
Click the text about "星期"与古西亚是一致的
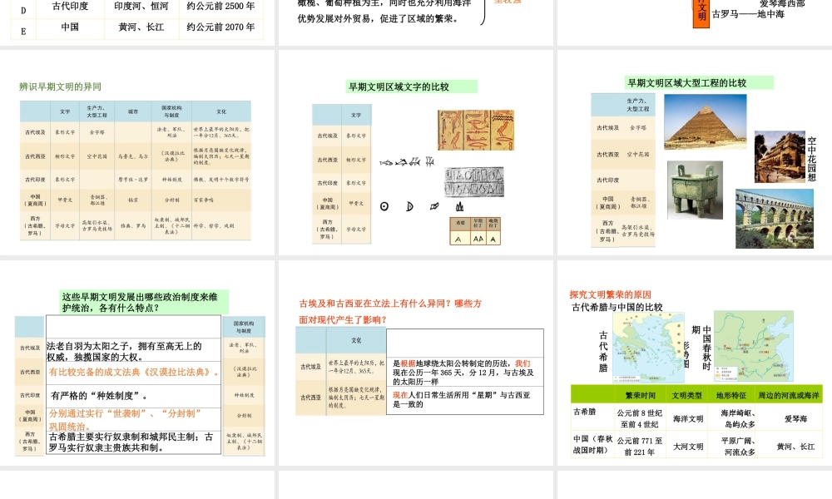pyautogui.click(x=462, y=399)
